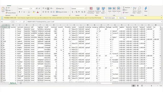Click Save As... in the warning bar
This screenshot has height=92, width=163.
coord(122,18)
